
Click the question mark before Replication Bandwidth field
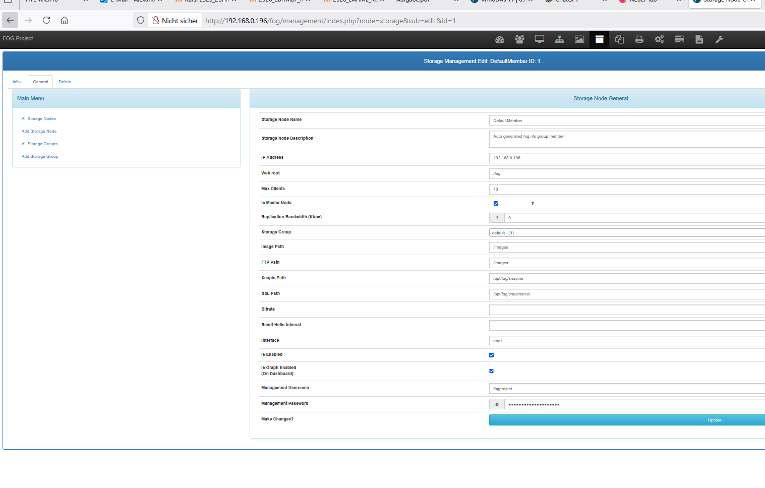pos(497,218)
